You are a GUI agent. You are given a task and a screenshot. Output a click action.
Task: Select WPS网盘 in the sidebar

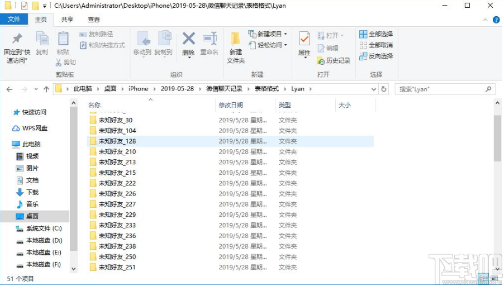pyautogui.click(x=30, y=128)
